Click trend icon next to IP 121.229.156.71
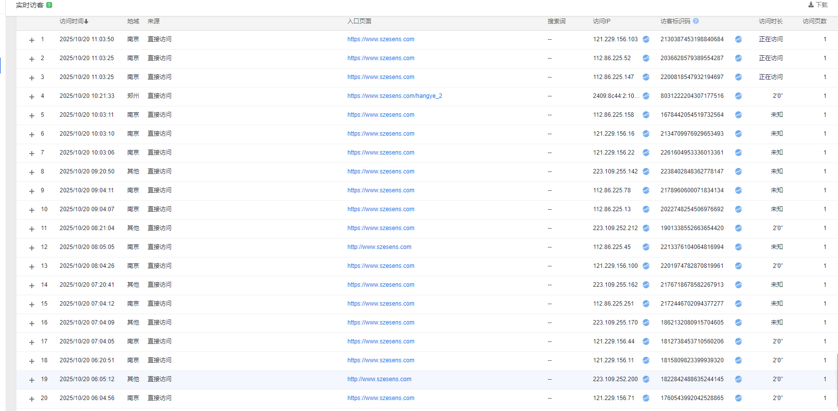Viewport: 838px width, 411px height. point(646,398)
